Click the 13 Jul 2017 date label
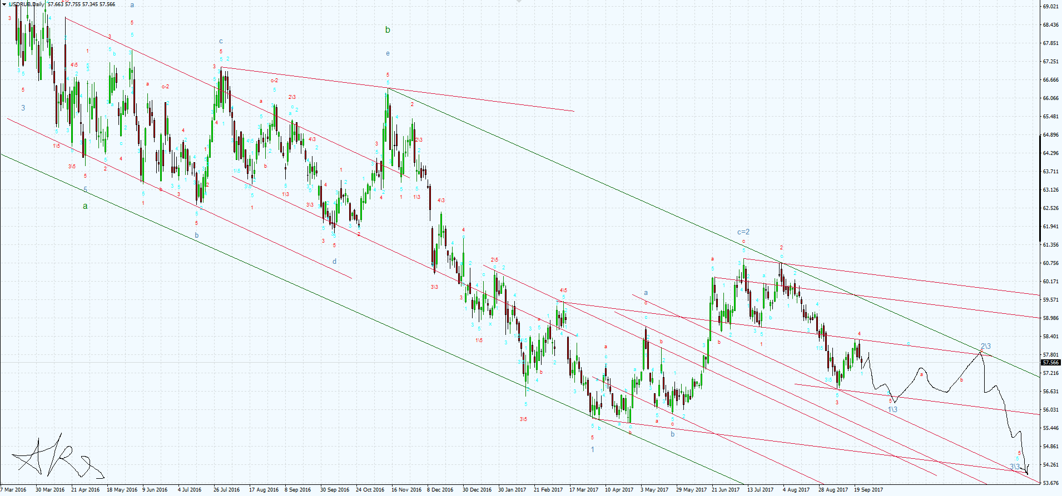Image resolution: width=1062 pixels, height=496 pixels. [761, 490]
